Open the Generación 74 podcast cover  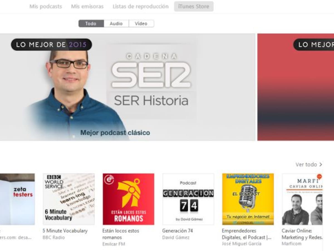pos(188,199)
